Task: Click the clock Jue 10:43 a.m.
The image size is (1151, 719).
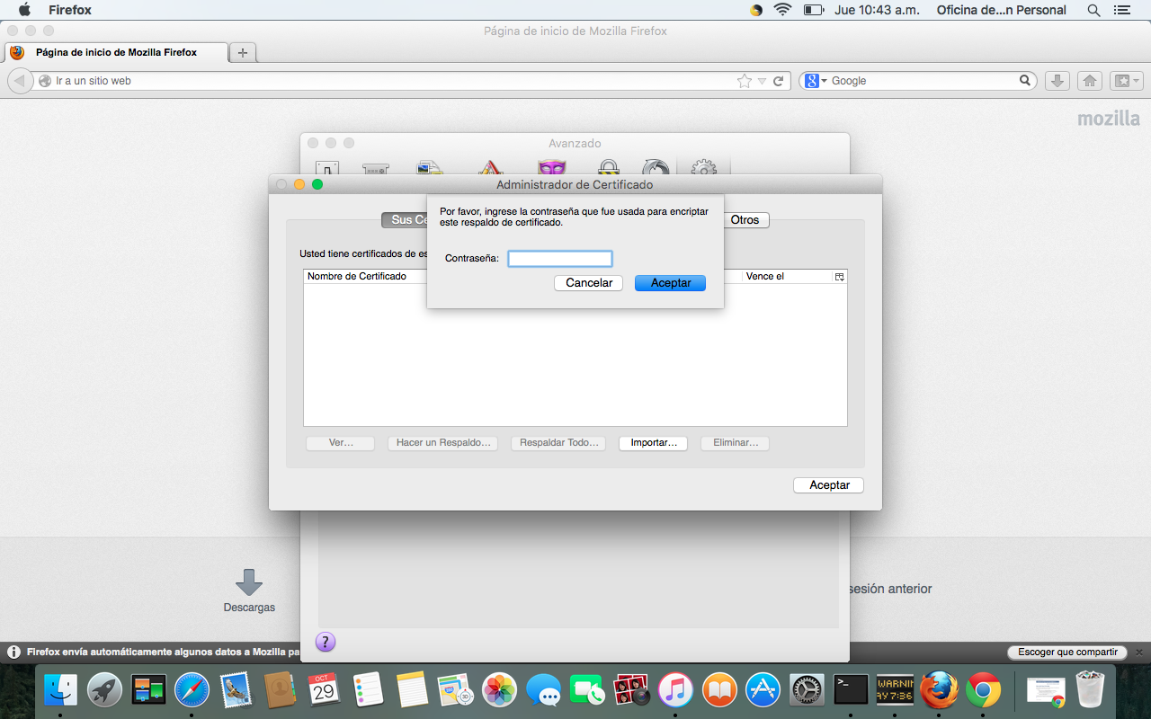Action: pos(875,10)
